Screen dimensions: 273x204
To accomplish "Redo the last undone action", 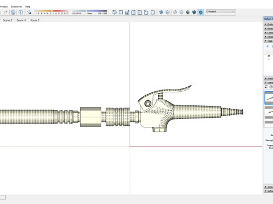I will coord(6,12).
